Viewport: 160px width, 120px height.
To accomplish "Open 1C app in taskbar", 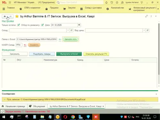I will click(x=58, y=117).
